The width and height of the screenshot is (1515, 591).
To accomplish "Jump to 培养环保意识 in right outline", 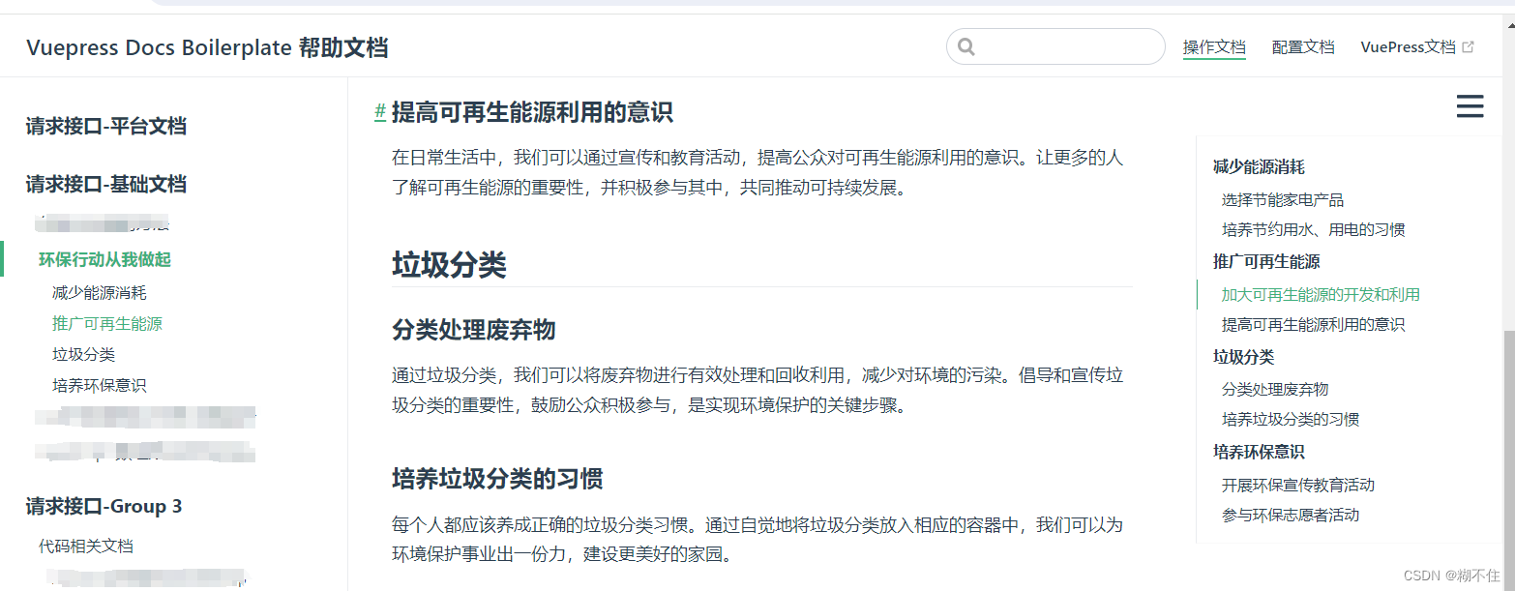I will tap(1259, 452).
